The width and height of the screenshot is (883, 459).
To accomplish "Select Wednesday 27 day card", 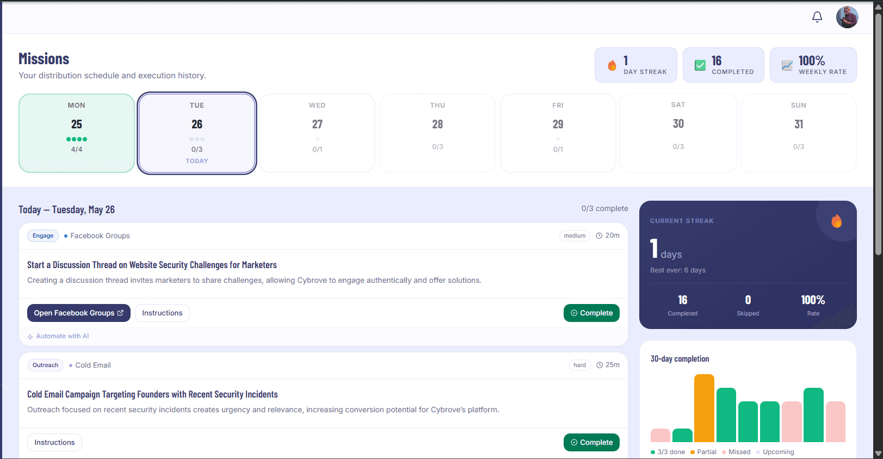I will point(317,133).
